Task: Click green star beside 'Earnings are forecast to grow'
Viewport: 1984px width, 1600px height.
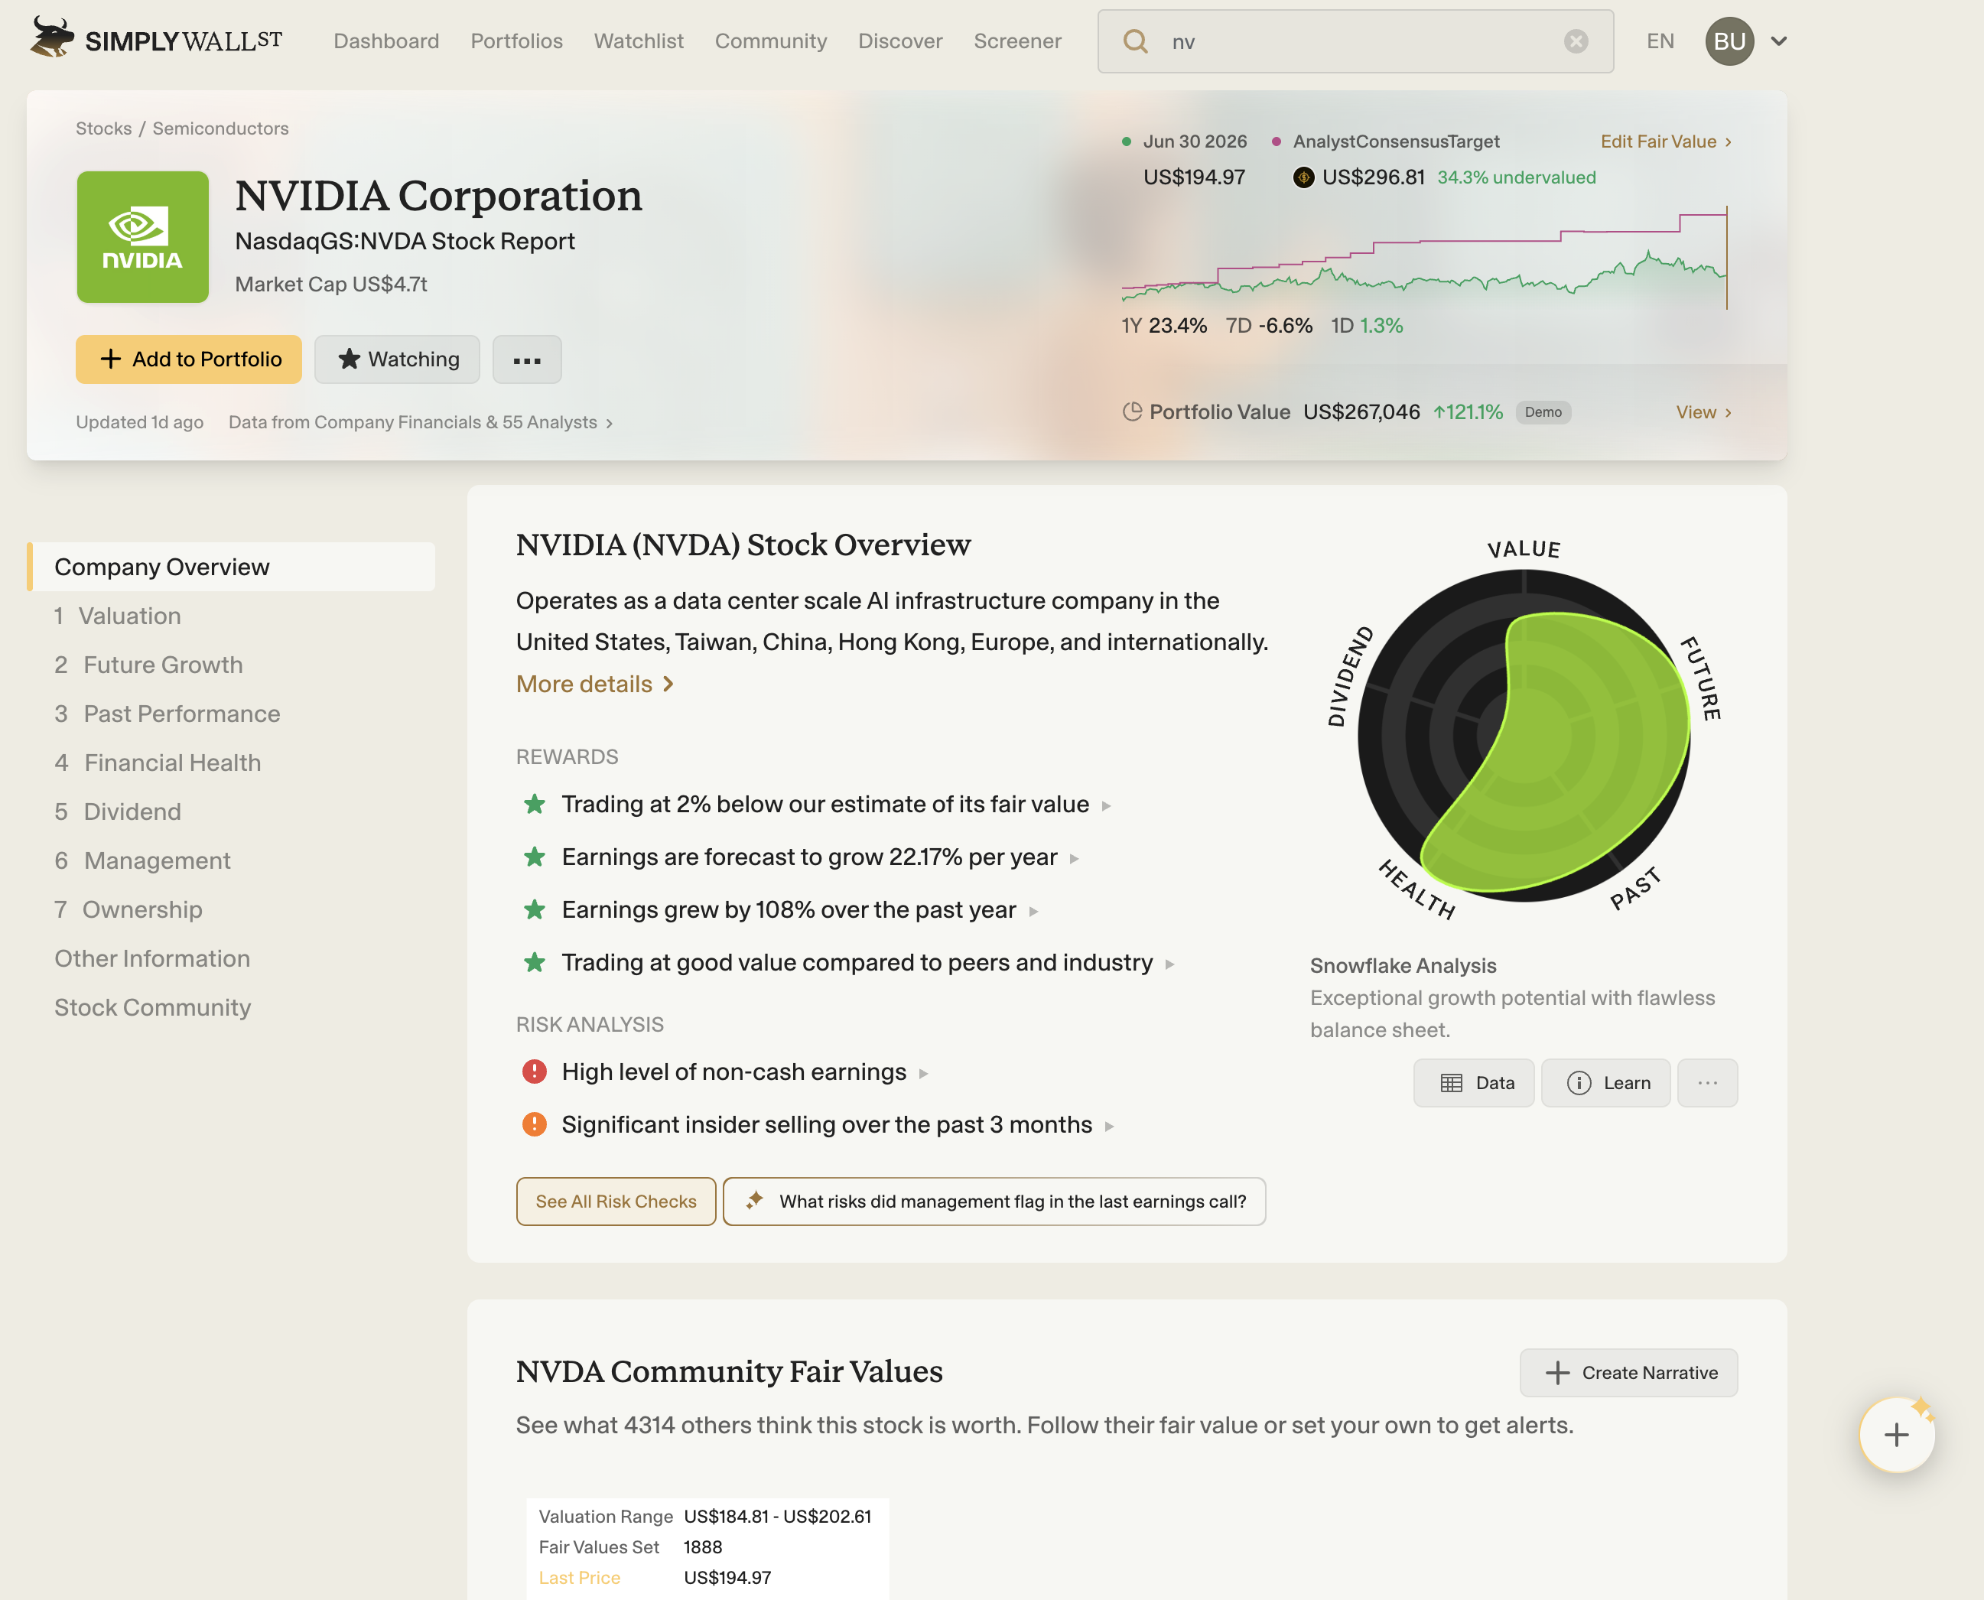Action: 535,857
